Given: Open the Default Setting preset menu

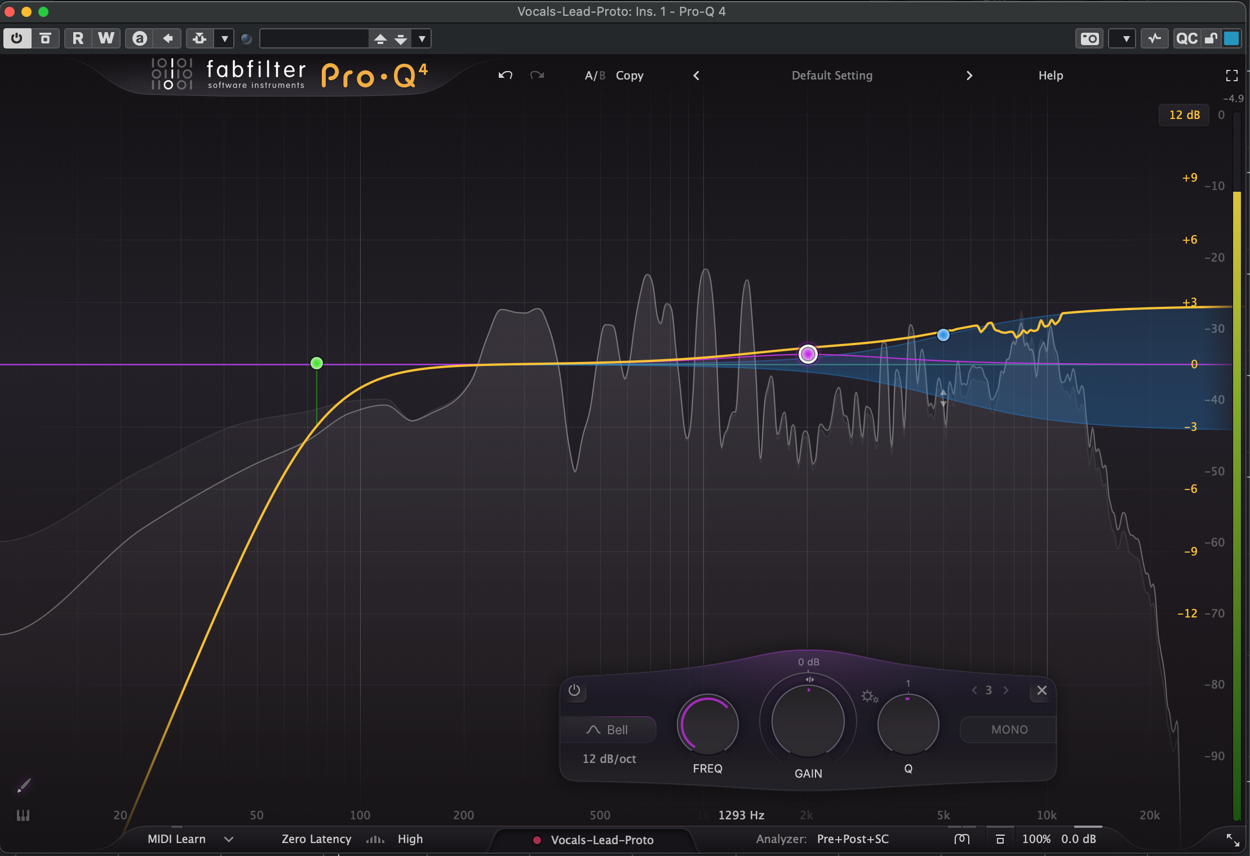Looking at the screenshot, I should [832, 76].
